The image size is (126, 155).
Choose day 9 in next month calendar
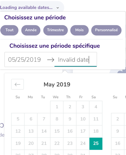coord(118,131)
